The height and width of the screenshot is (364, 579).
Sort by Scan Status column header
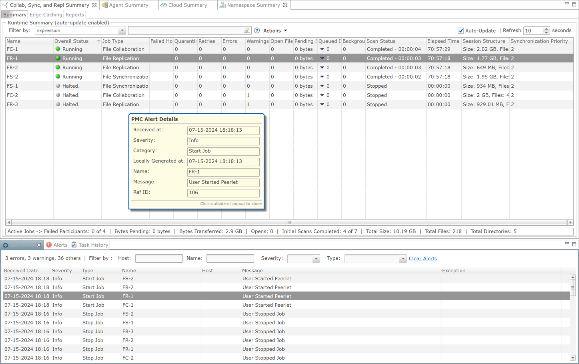click(395, 41)
